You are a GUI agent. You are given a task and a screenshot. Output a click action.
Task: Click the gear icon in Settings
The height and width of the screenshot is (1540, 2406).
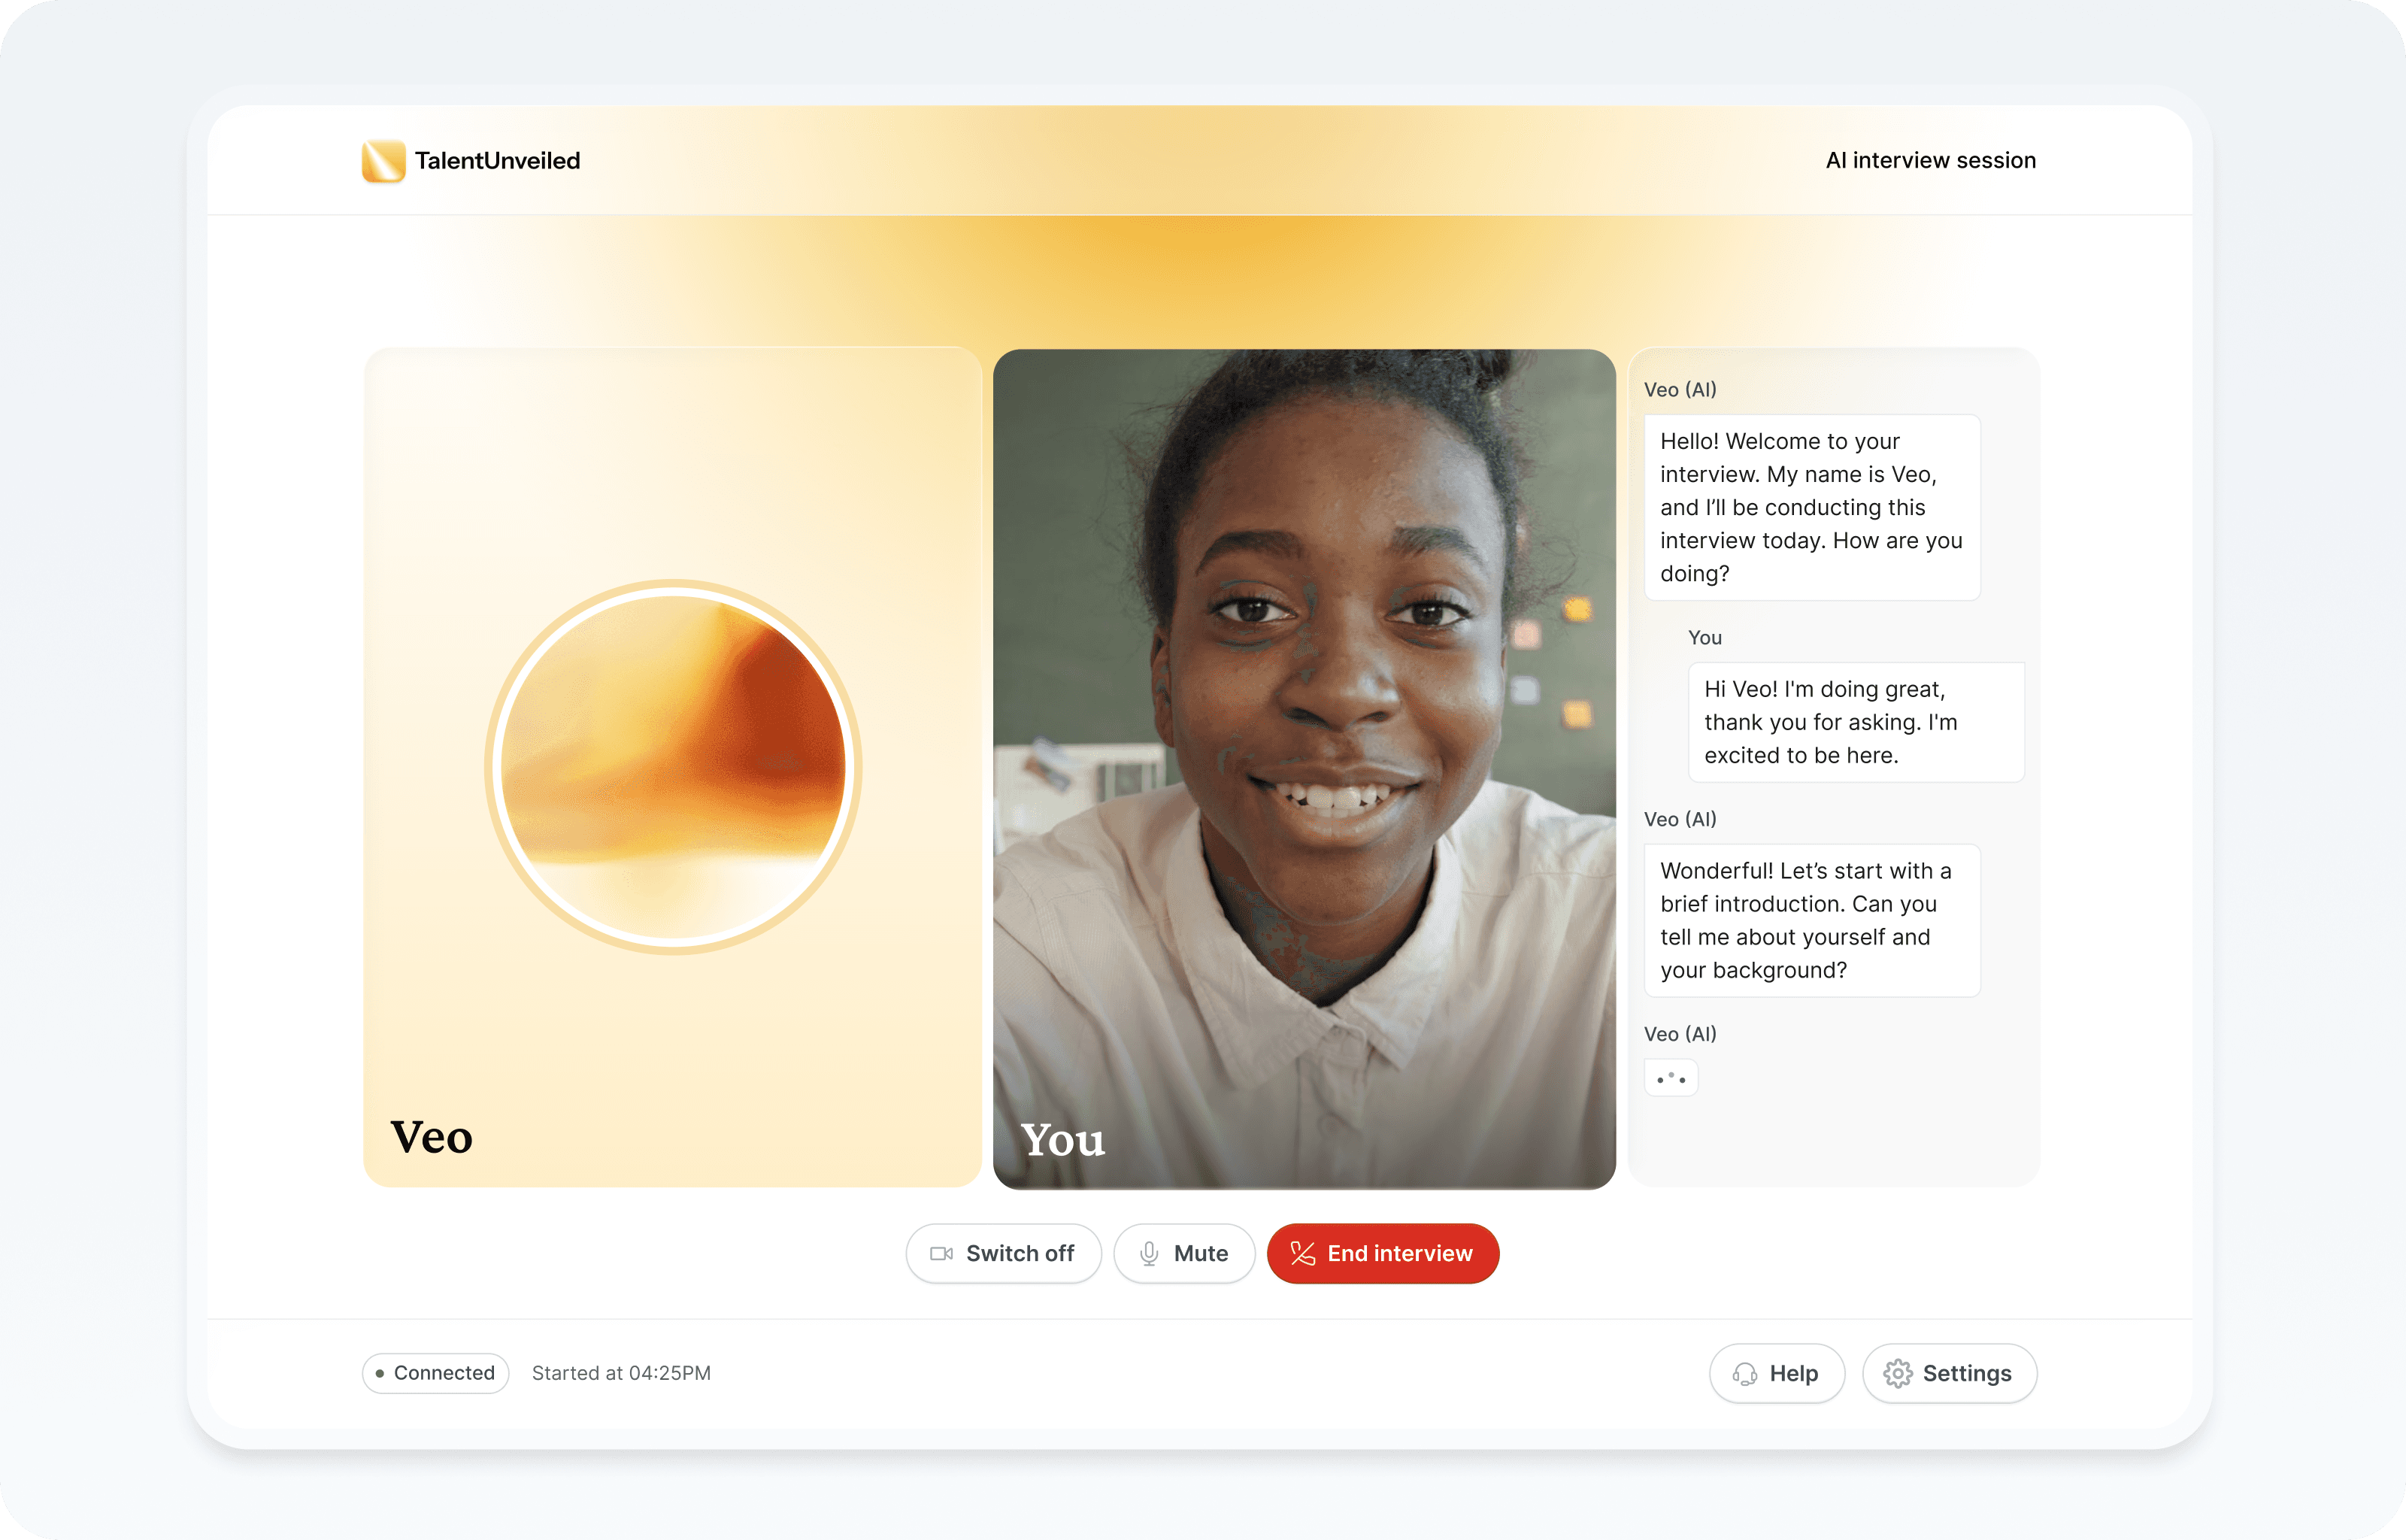coord(1897,1374)
